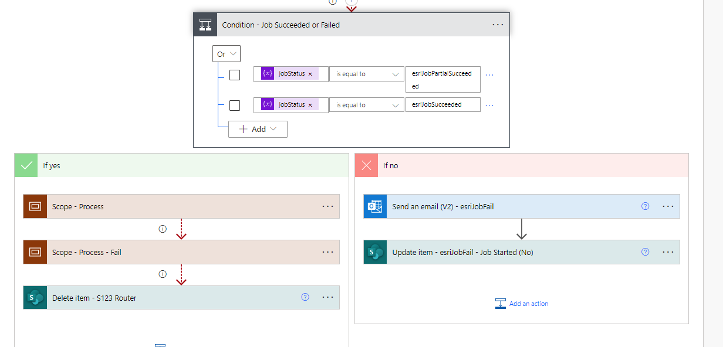723x347 pixels.
Task: Click the esriJobSucceeded value field
Action: (442, 105)
